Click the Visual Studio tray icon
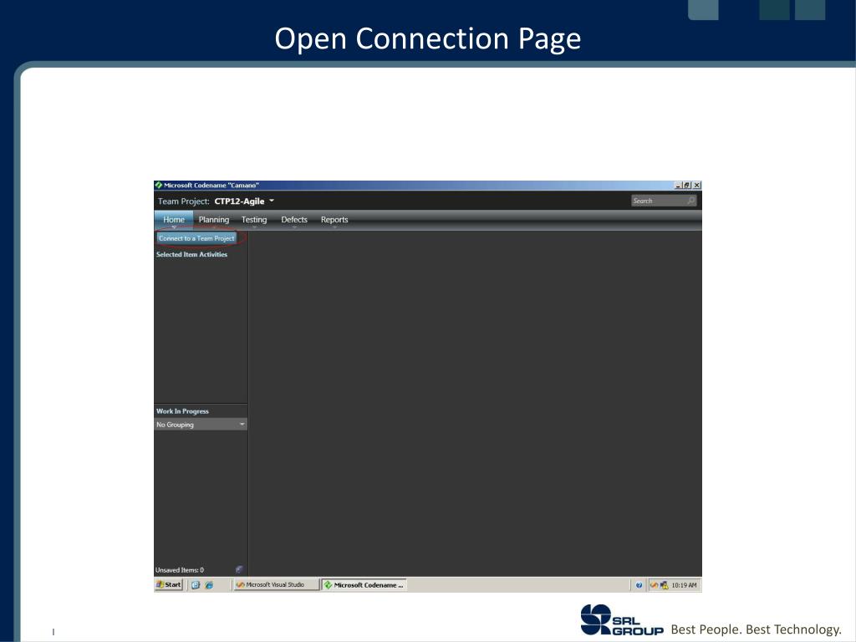The image size is (856, 642). point(654,585)
